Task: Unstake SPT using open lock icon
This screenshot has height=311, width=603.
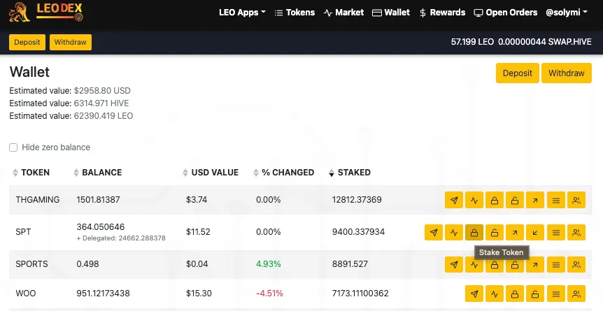Action: click(x=495, y=232)
